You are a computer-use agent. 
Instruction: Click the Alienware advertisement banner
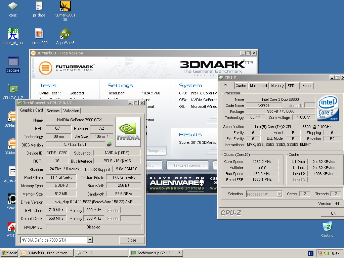[182, 183]
